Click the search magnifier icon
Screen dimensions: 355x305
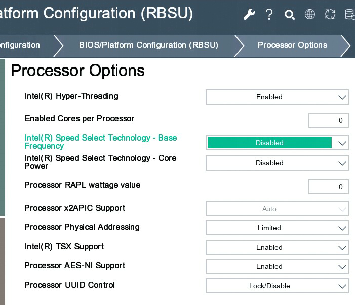(290, 15)
